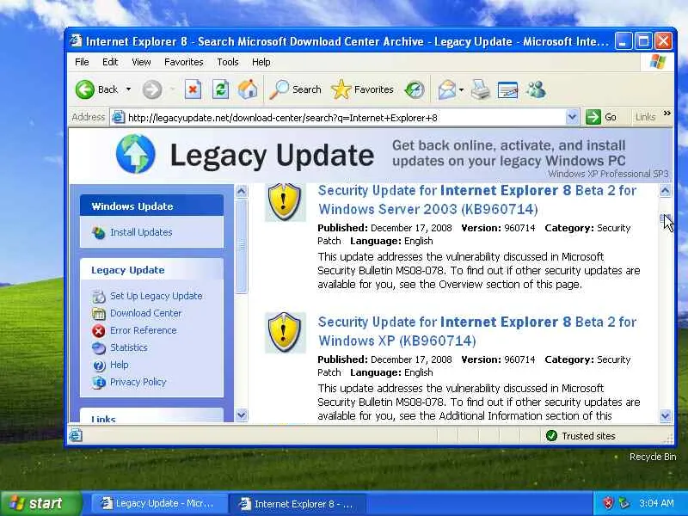
Task: Open Messenger icon in toolbar
Action: click(x=536, y=90)
